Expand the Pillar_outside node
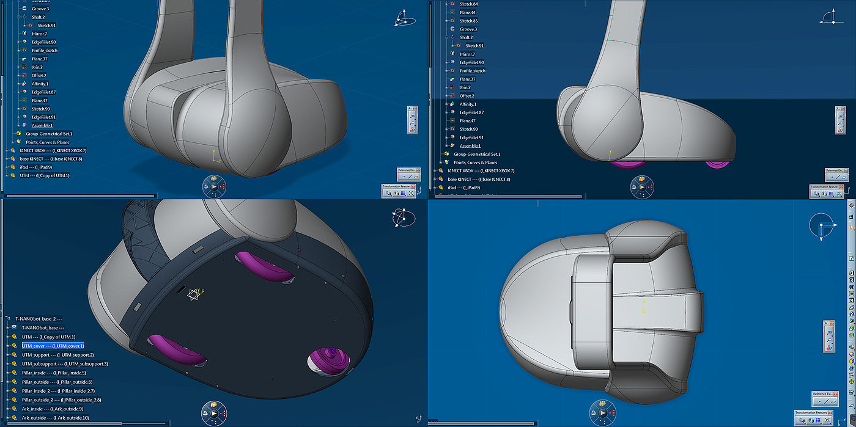The width and height of the screenshot is (856, 427). coord(8,382)
